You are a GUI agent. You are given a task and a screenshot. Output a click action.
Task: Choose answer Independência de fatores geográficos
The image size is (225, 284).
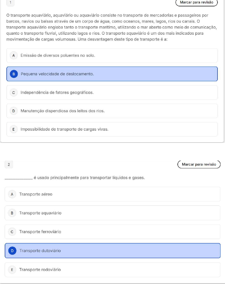pyautogui.click(x=112, y=92)
